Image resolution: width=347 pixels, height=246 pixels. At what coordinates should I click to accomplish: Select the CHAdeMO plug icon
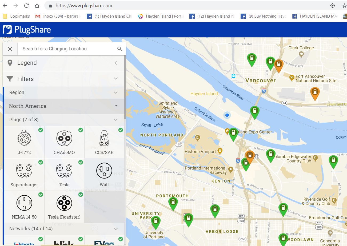(x=64, y=139)
